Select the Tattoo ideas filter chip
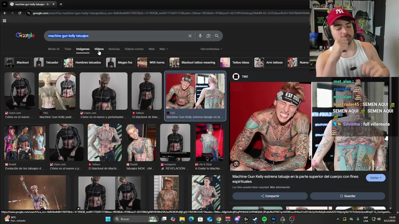Image resolution: width=399 pixels, height=224 pixels. click(236, 63)
